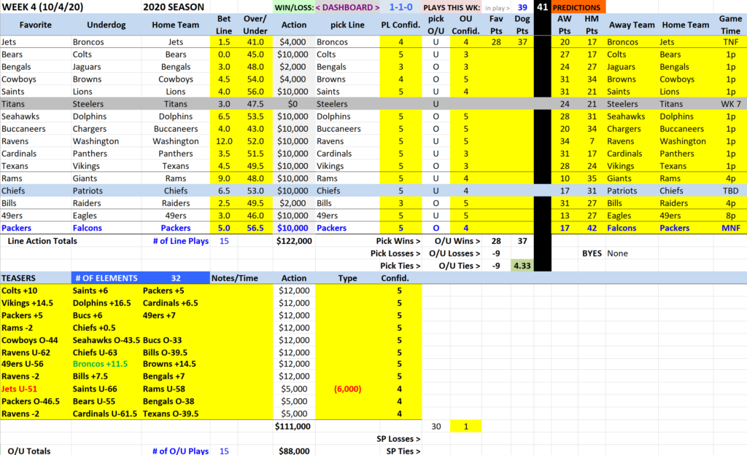Select the HM Pts column header

click(x=592, y=25)
